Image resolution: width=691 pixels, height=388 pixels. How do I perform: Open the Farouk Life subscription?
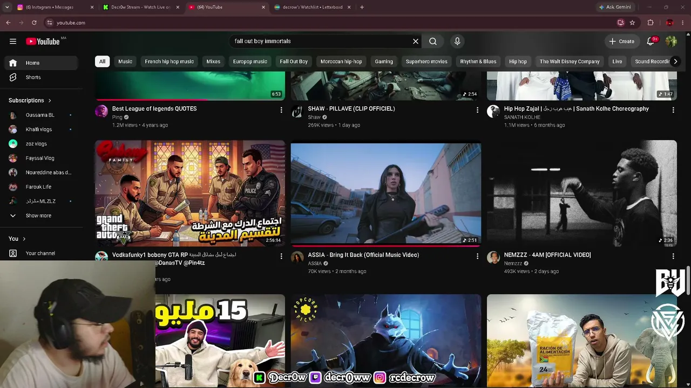coord(42,187)
